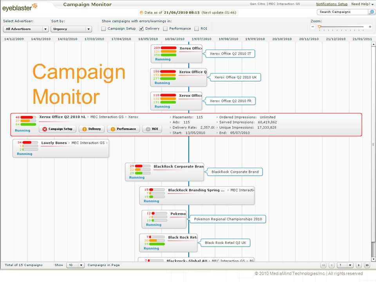Click red status bar of Lovely Bones card
The image size is (376, 282).
pos(30,143)
